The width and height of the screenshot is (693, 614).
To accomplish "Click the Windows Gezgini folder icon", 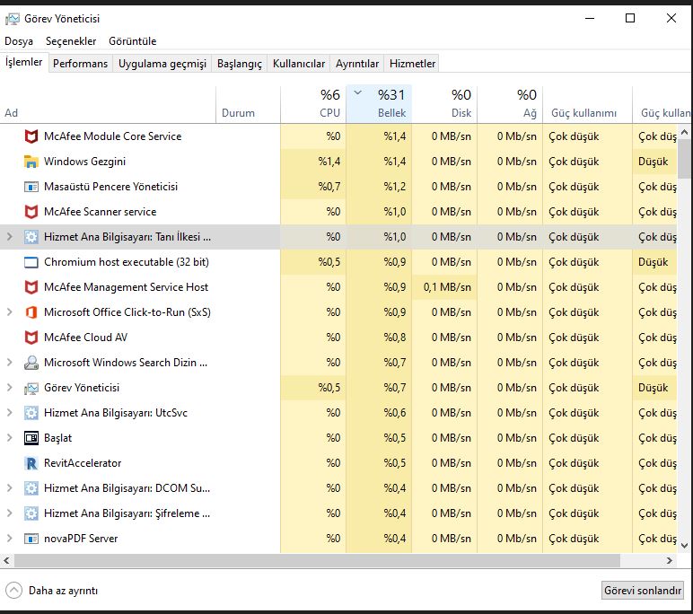I will (x=31, y=162).
